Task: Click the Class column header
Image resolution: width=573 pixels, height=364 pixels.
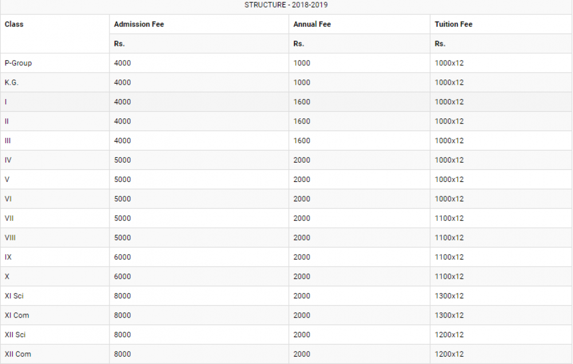Action: [x=14, y=24]
